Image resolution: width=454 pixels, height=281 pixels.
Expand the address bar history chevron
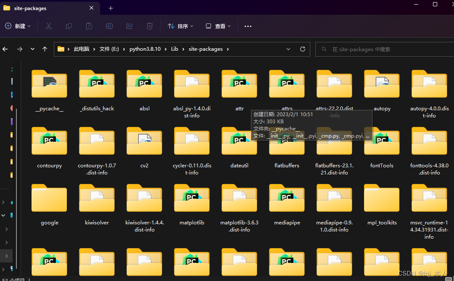(x=288, y=49)
